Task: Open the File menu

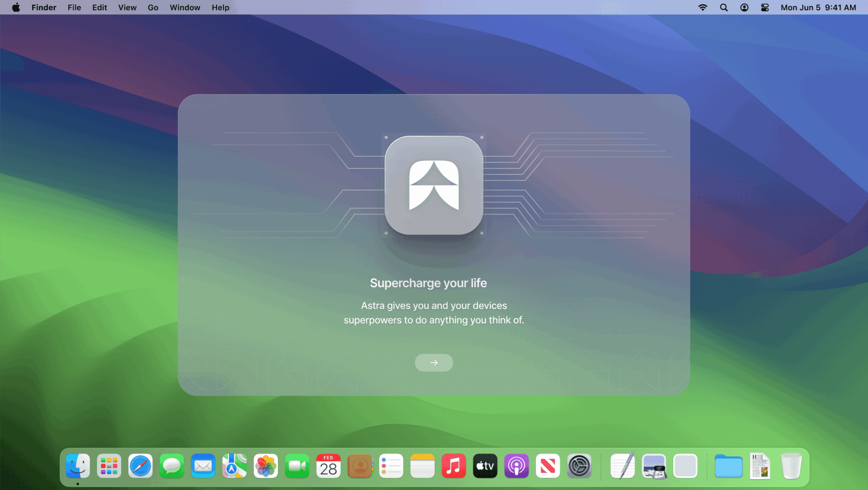Action: 74,7
